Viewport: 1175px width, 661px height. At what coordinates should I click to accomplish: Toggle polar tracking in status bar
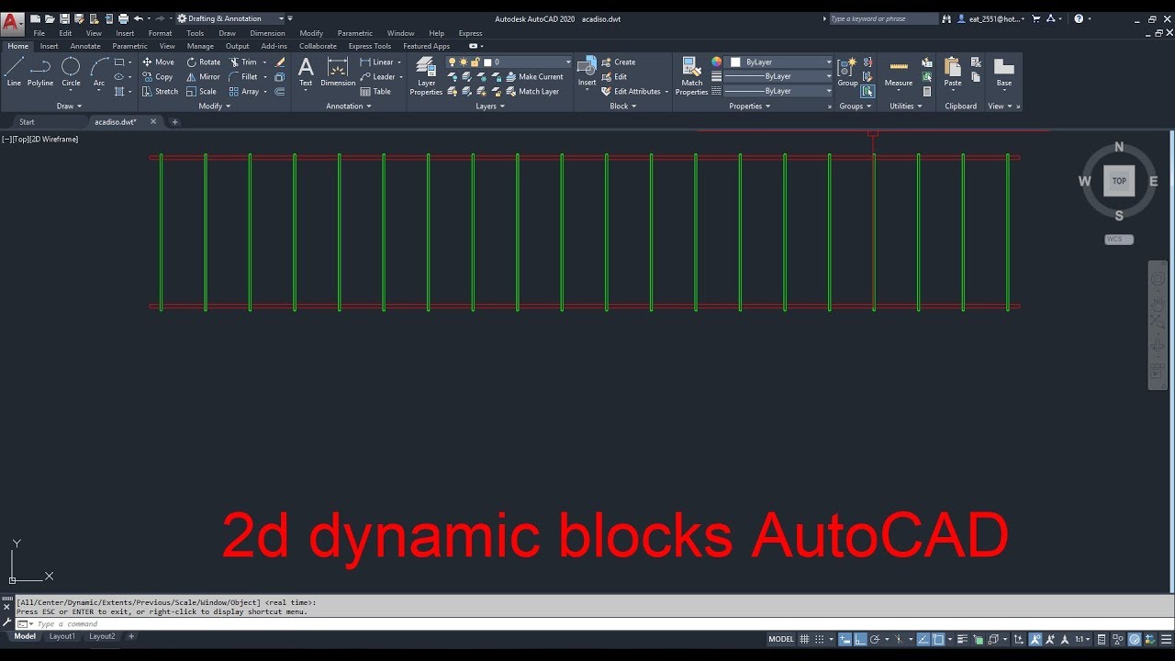pyautogui.click(x=874, y=639)
